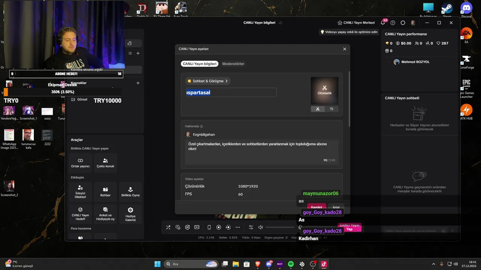Select the CANLI Yayın bilgileri tab
Image resolution: width=481 pixels, height=270 pixels.
click(200, 64)
